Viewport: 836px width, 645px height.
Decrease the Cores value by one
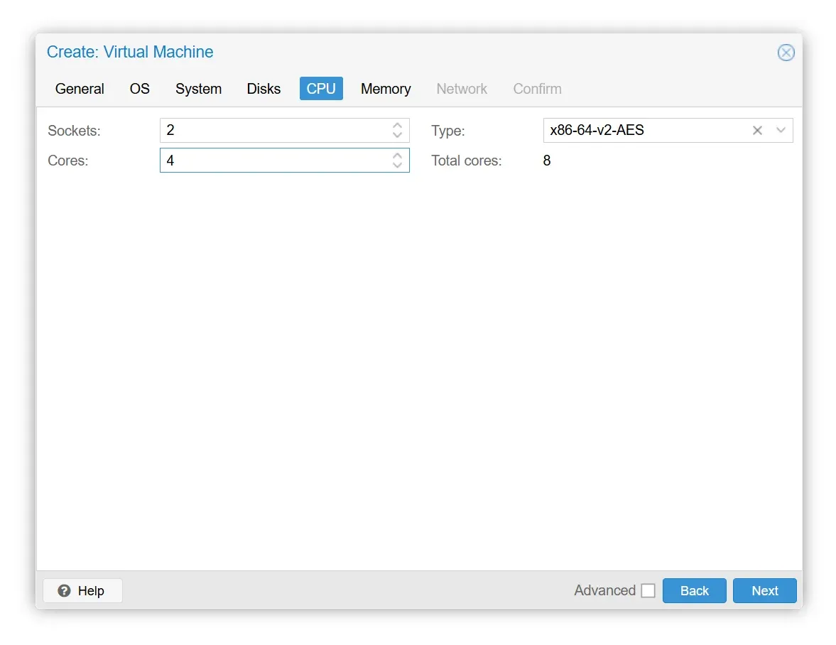(x=397, y=165)
